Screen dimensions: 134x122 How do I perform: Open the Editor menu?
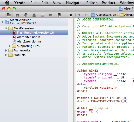click(x=92, y=3)
